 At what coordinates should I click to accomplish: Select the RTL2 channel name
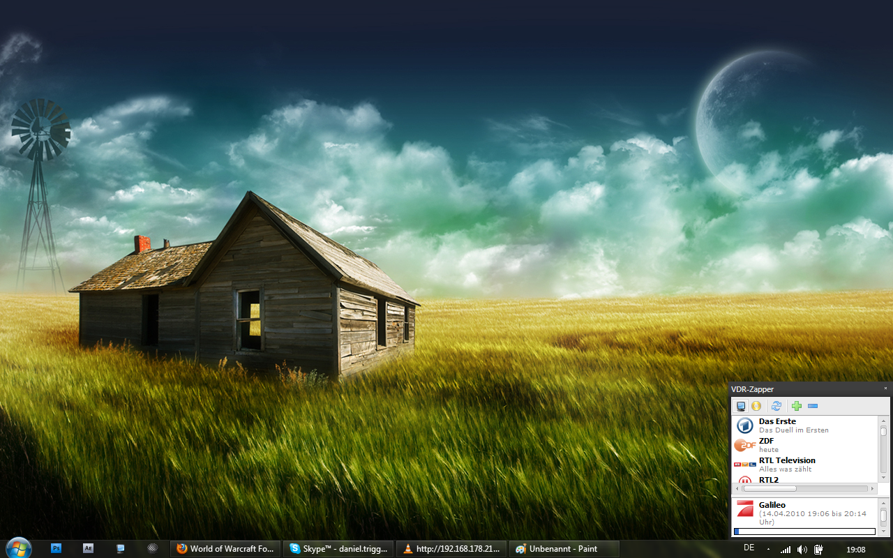click(769, 479)
